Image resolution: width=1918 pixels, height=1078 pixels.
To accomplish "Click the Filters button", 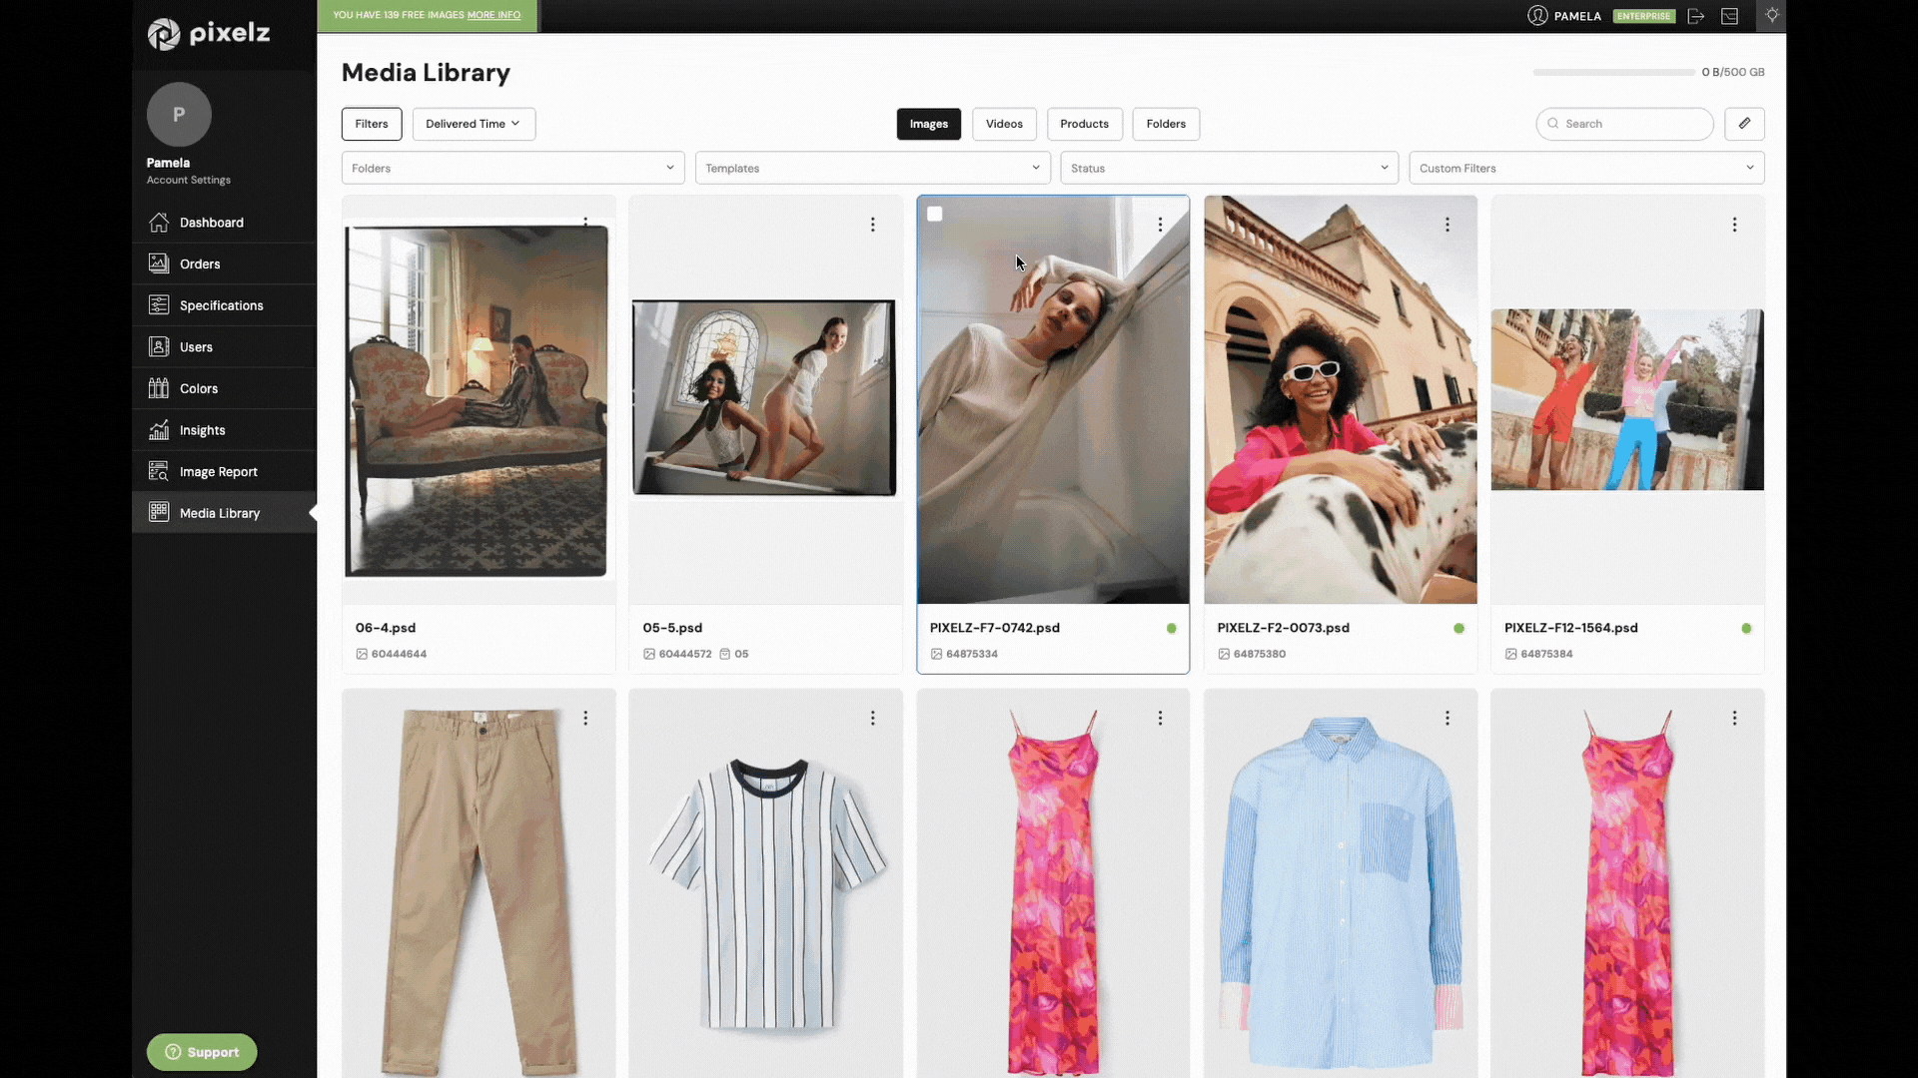I will 372,124.
